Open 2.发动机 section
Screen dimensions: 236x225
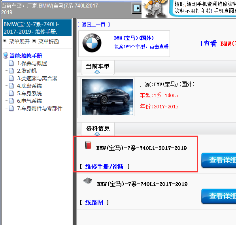pyautogui.click(x=27, y=71)
